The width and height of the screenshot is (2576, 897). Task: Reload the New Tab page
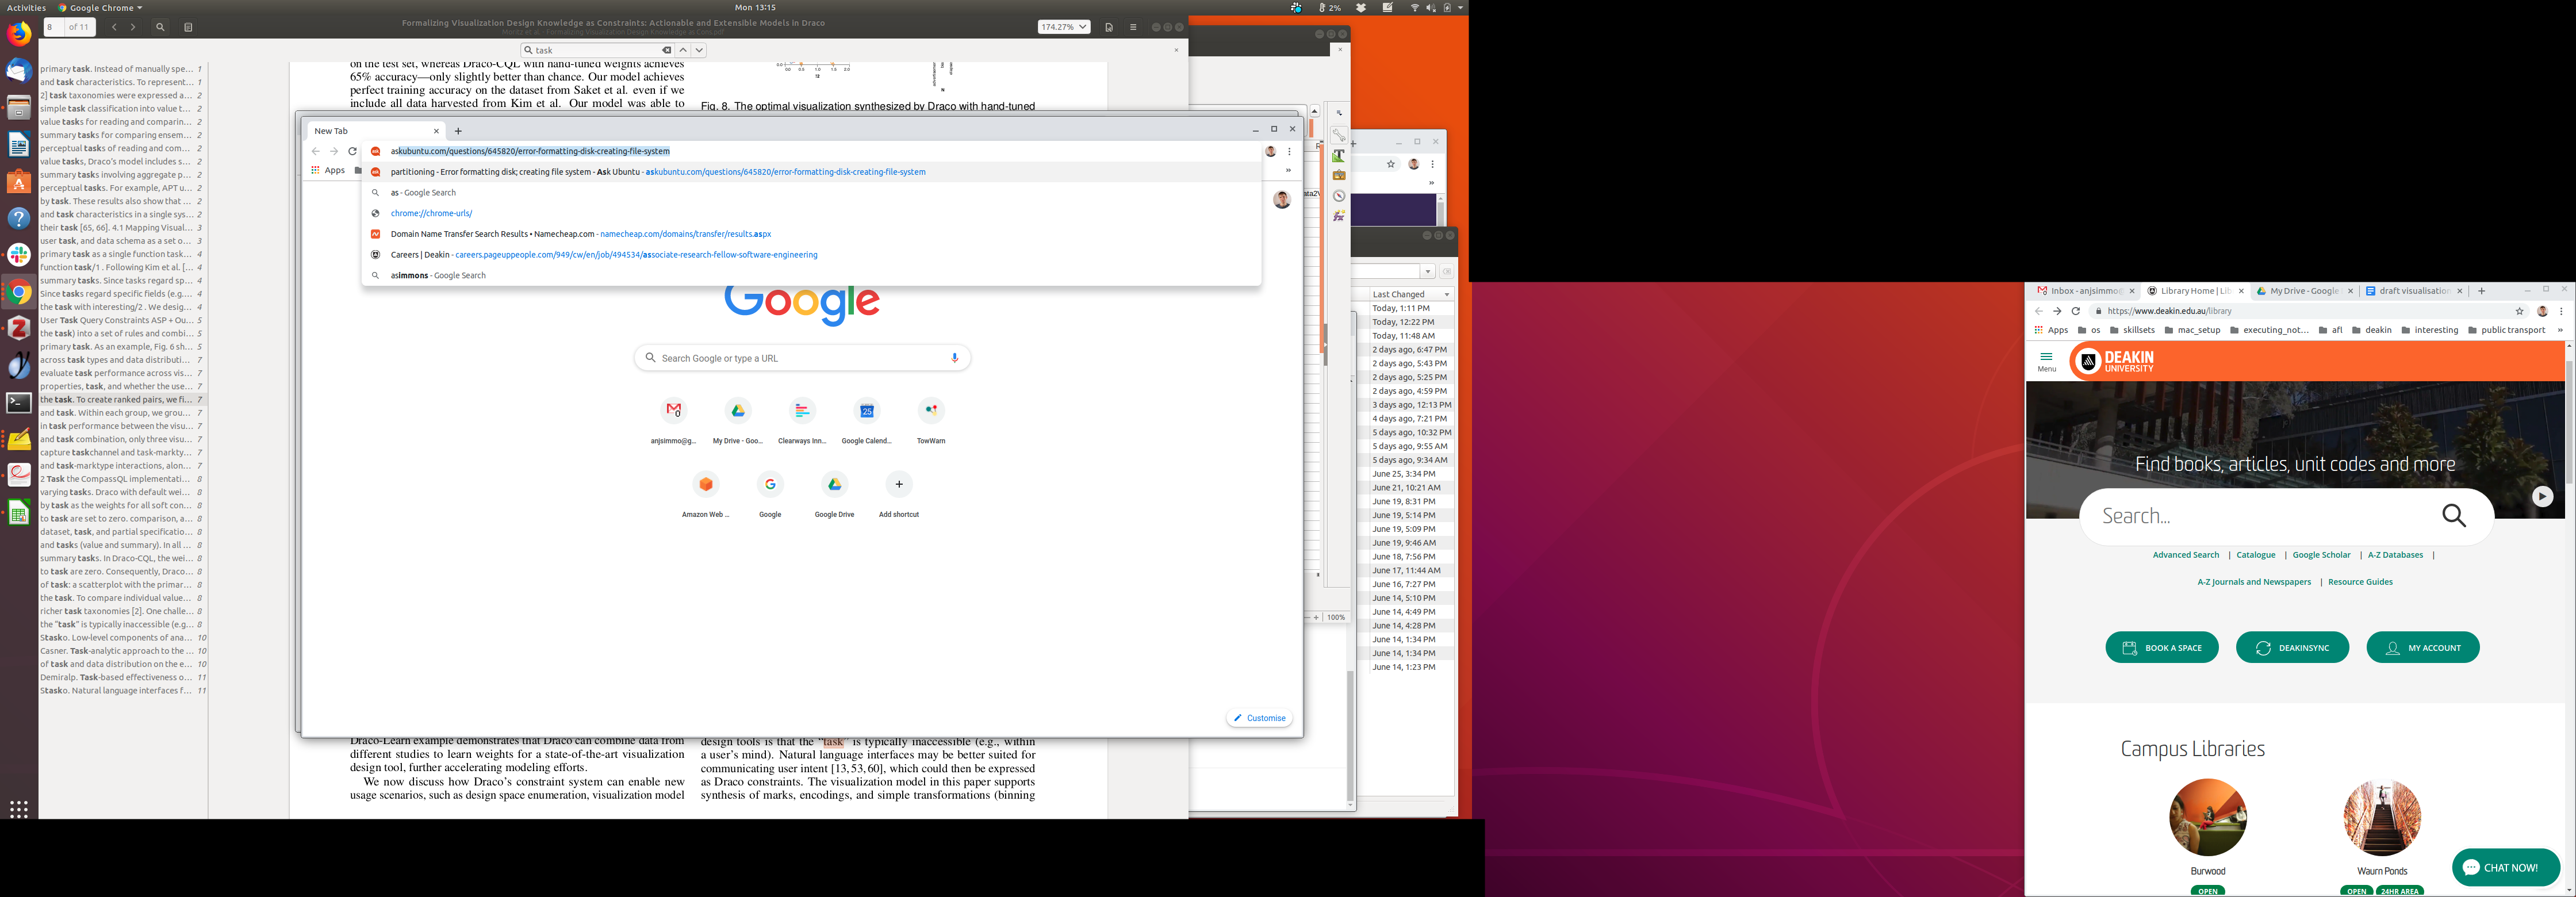pyautogui.click(x=352, y=151)
